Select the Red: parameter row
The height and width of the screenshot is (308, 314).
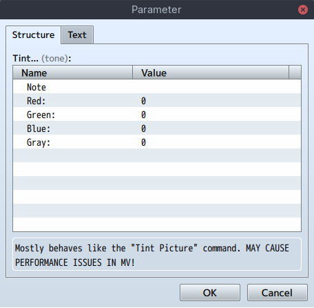(x=157, y=100)
